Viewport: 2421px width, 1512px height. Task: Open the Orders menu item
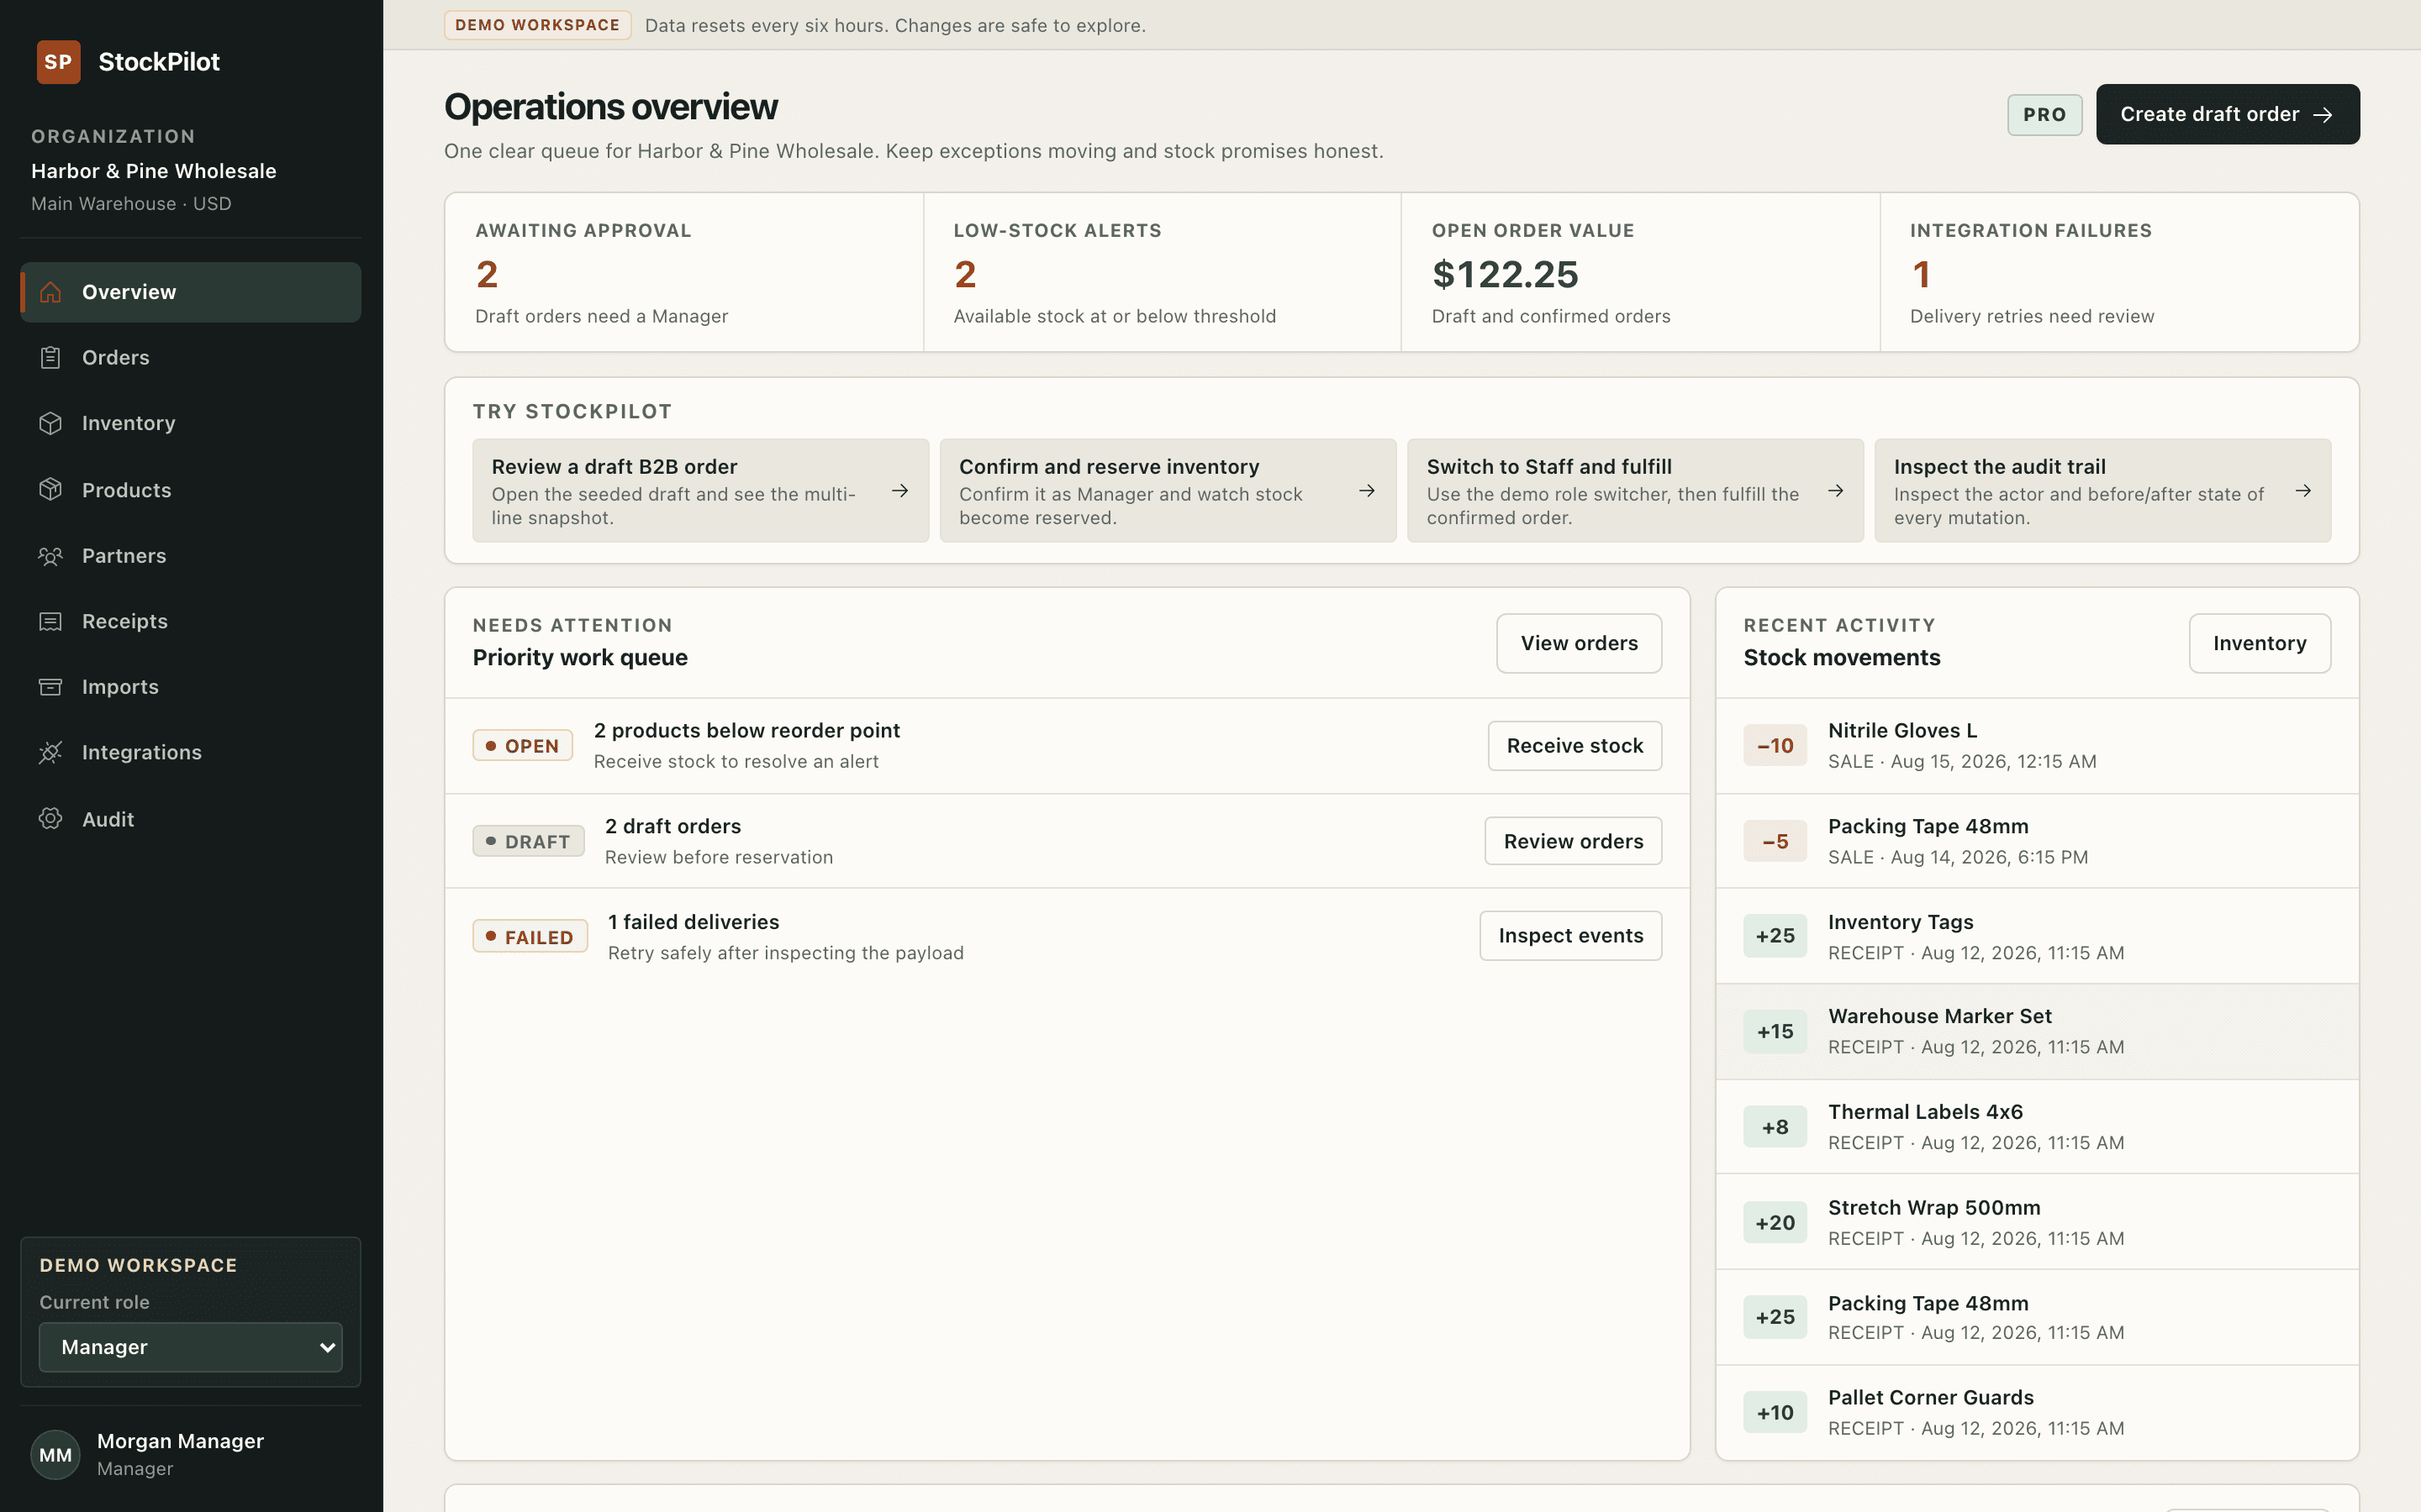190,358
